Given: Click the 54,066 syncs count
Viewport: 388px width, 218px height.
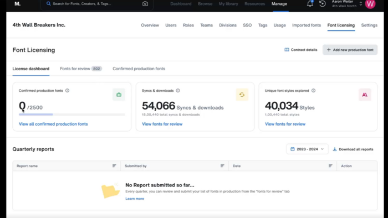Looking at the screenshot, I should tap(159, 106).
